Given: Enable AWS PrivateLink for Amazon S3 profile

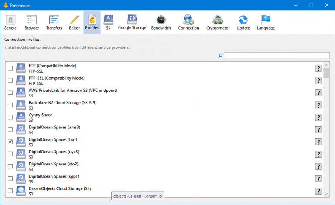Looking at the screenshot, I should pyautogui.click(x=10, y=93).
